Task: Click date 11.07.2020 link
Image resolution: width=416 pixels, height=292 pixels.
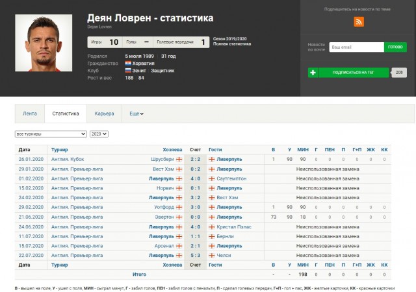Action: point(31,236)
